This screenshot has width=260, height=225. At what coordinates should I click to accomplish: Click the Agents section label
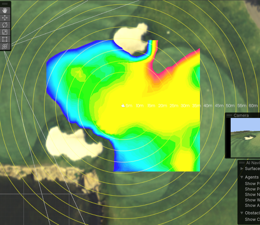coord(252,177)
